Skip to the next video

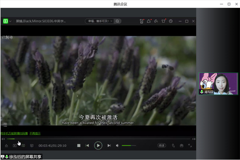coord(109,145)
